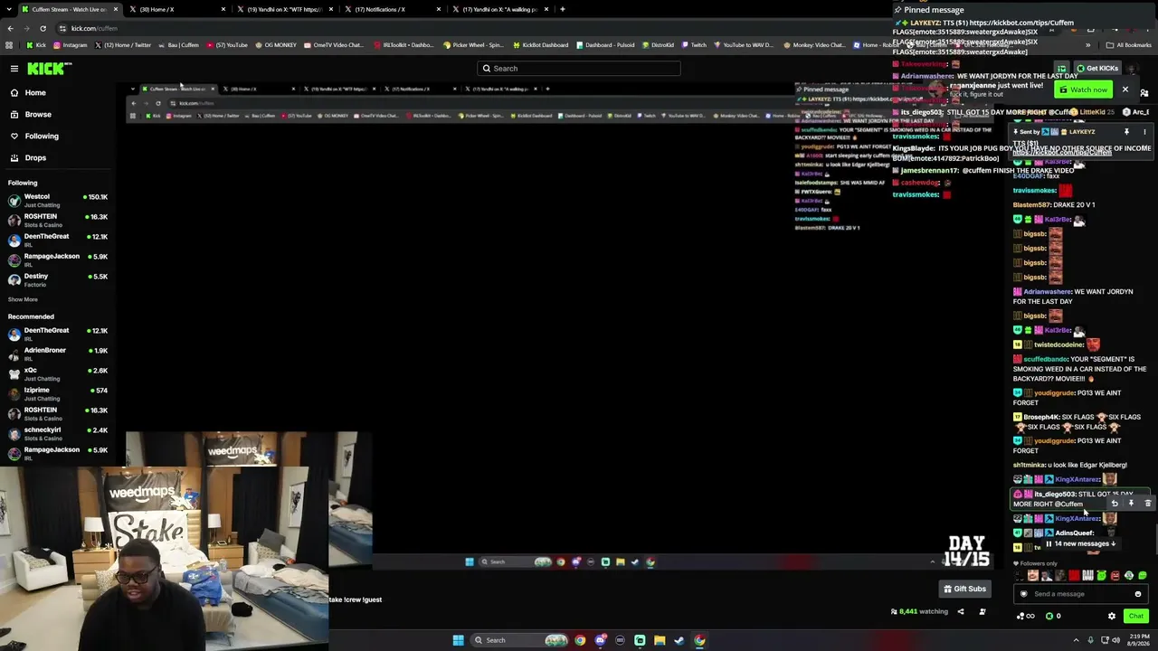Image resolution: width=1158 pixels, height=651 pixels.
Task: Open the KickBot Dashboard bookmark
Action: 540,45
